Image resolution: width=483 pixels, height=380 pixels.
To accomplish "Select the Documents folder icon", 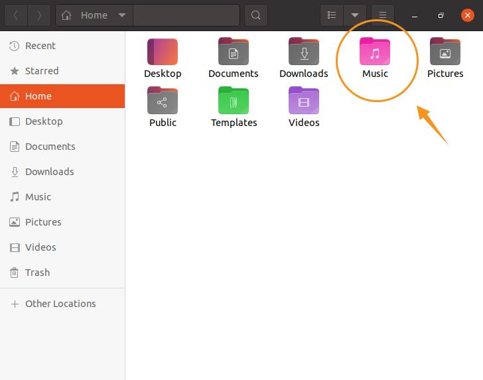I will point(233,52).
